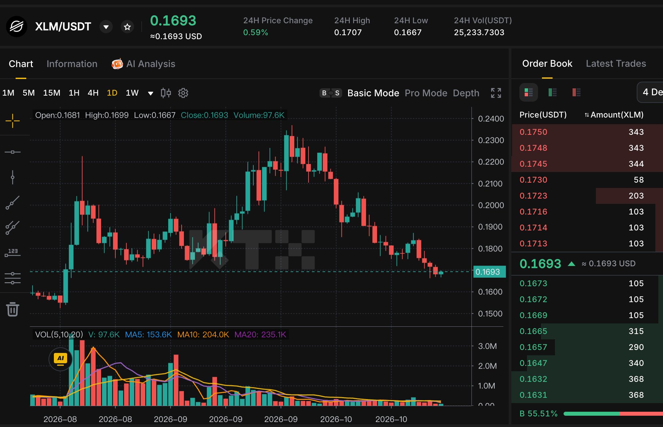This screenshot has width=663, height=427.
Task: Select ask price 0.1745
Action: [x=533, y=164]
